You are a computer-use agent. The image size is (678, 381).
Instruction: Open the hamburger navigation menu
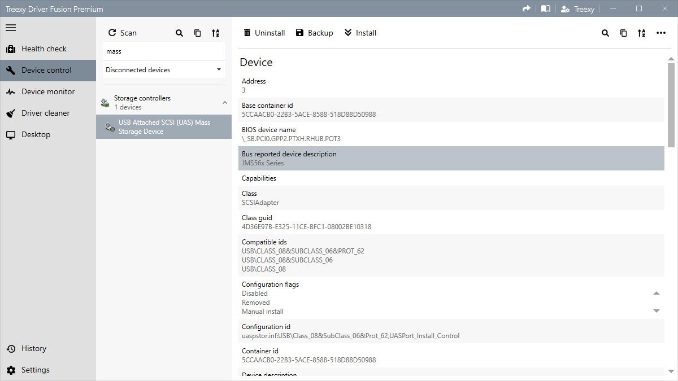pos(11,27)
